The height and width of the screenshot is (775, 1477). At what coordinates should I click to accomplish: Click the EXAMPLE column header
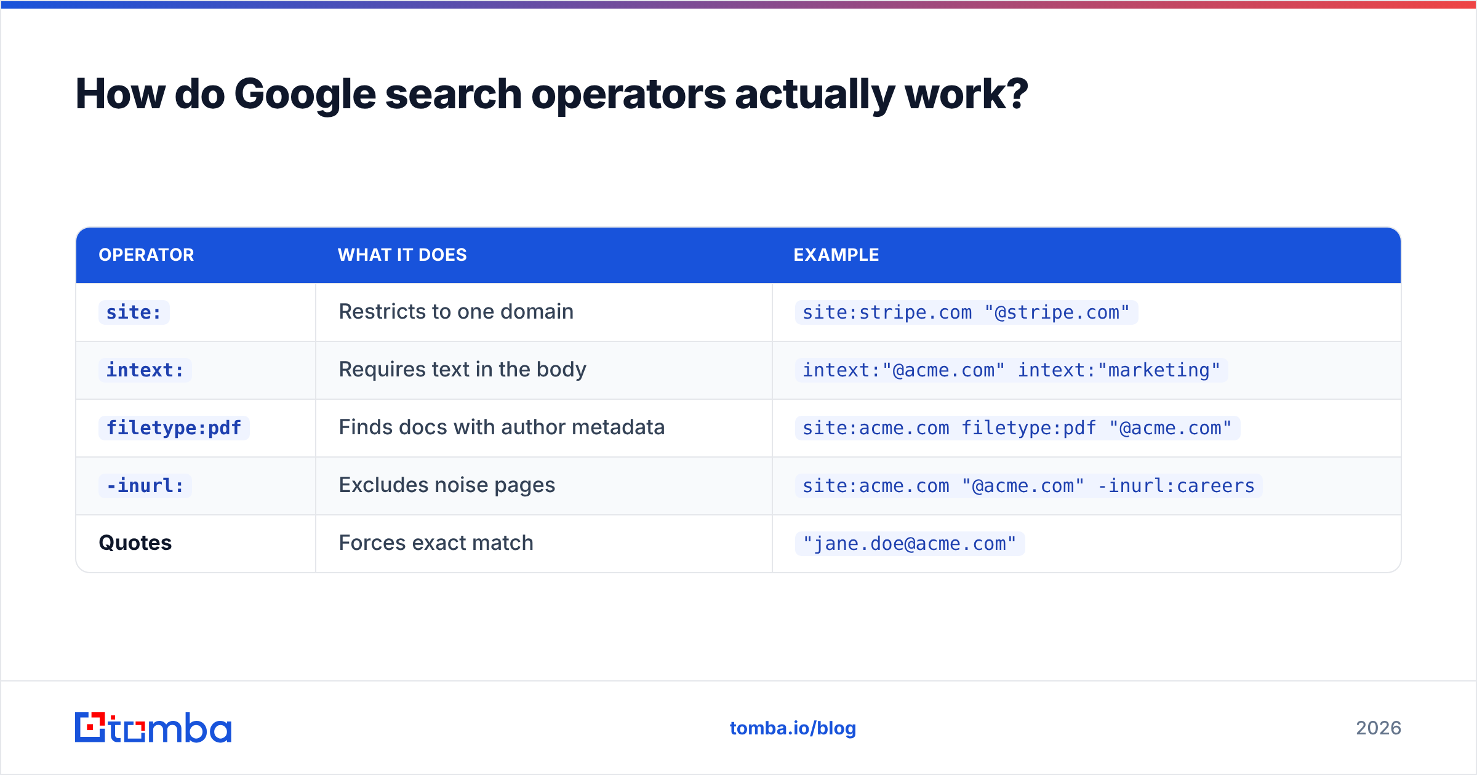(836, 255)
